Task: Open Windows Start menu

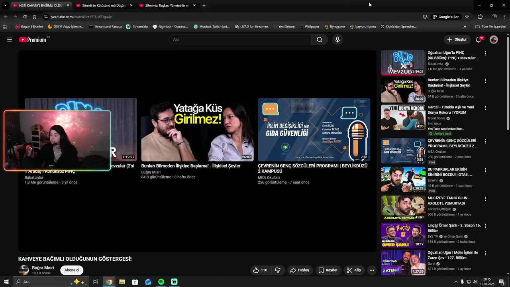Action: (x=6, y=282)
